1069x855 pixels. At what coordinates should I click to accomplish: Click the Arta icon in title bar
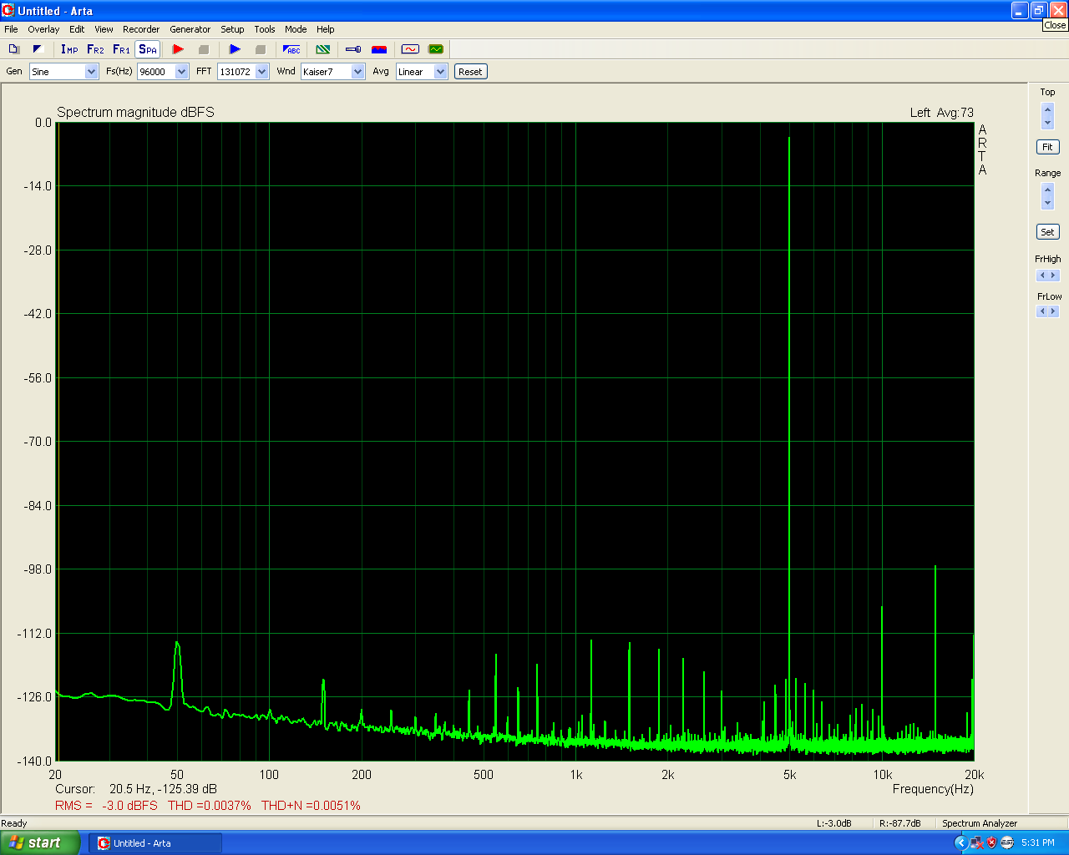point(8,11)
